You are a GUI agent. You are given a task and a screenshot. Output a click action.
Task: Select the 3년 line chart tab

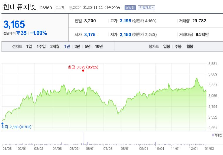77,46
